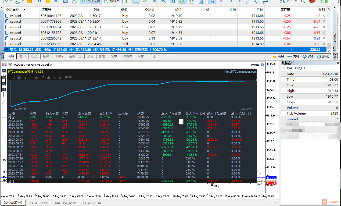Select the crosshair tool

221,1
